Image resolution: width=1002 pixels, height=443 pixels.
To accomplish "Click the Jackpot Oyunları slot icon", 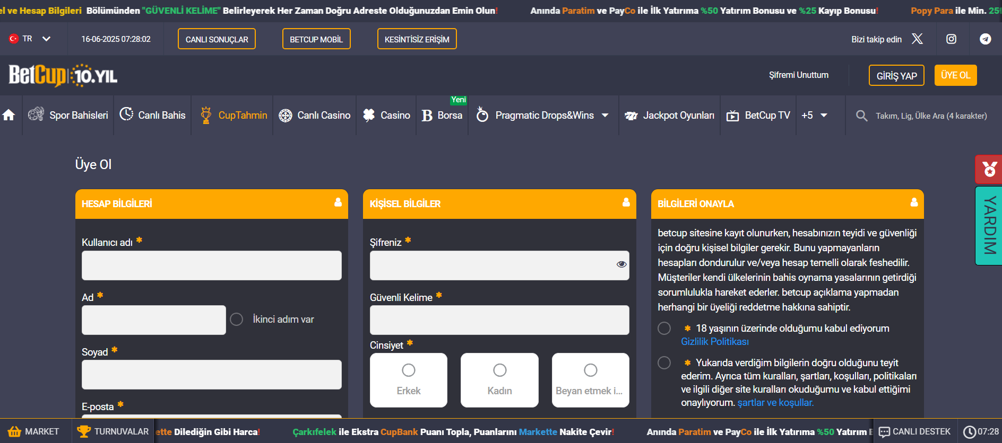I will [631, 116].
